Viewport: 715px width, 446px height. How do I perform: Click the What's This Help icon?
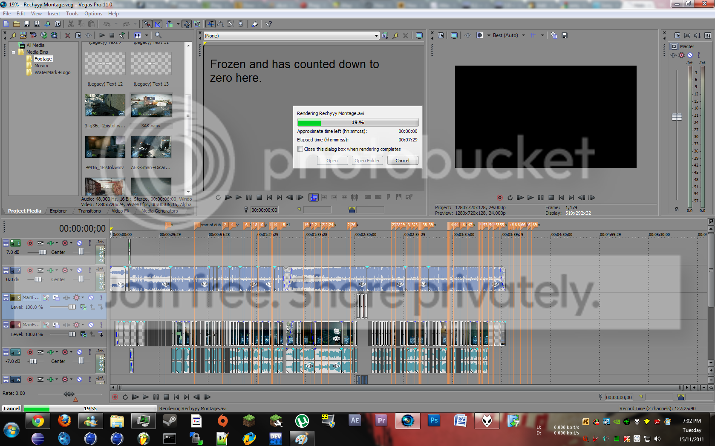point(269,24)
